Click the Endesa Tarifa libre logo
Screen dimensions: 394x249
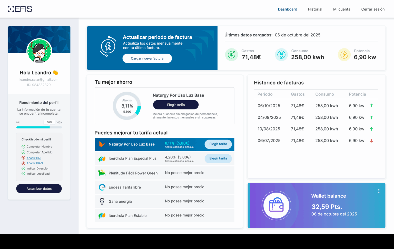click(x=102, y=187)
